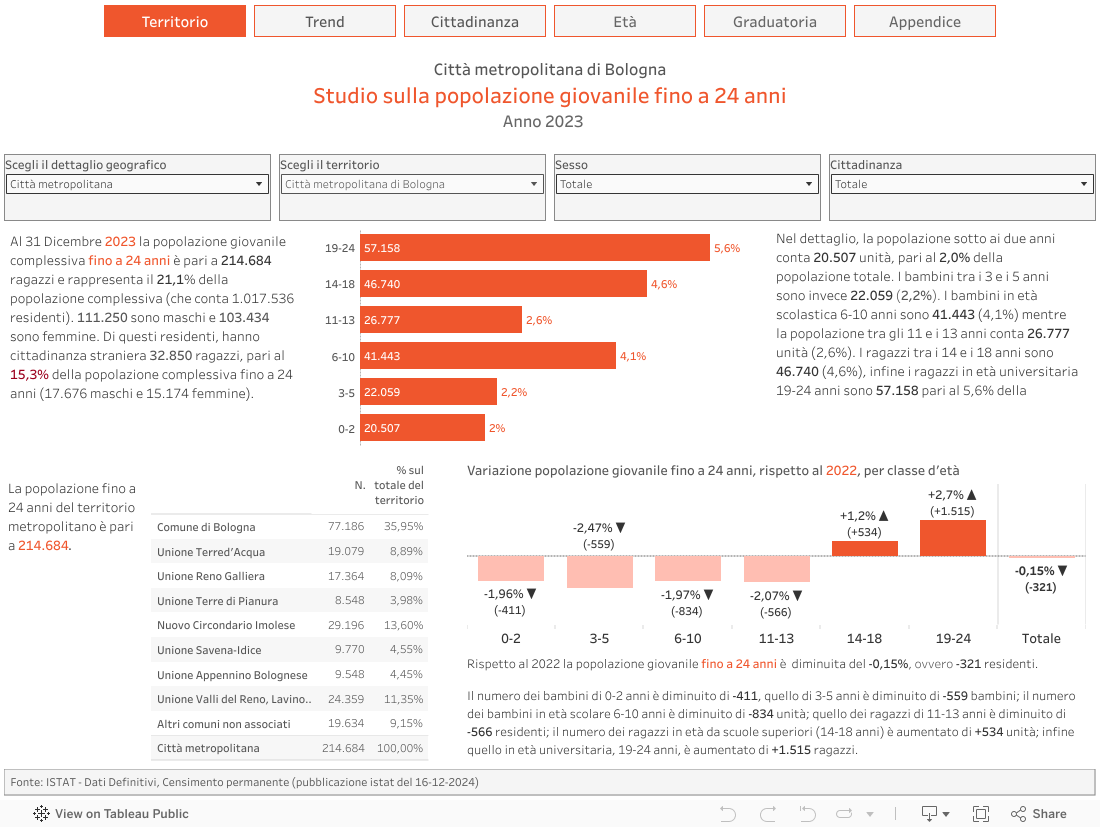This screenshot has width=1100, height=827.
Task: Enter full screen mode icon
Action: coord(980,814)
